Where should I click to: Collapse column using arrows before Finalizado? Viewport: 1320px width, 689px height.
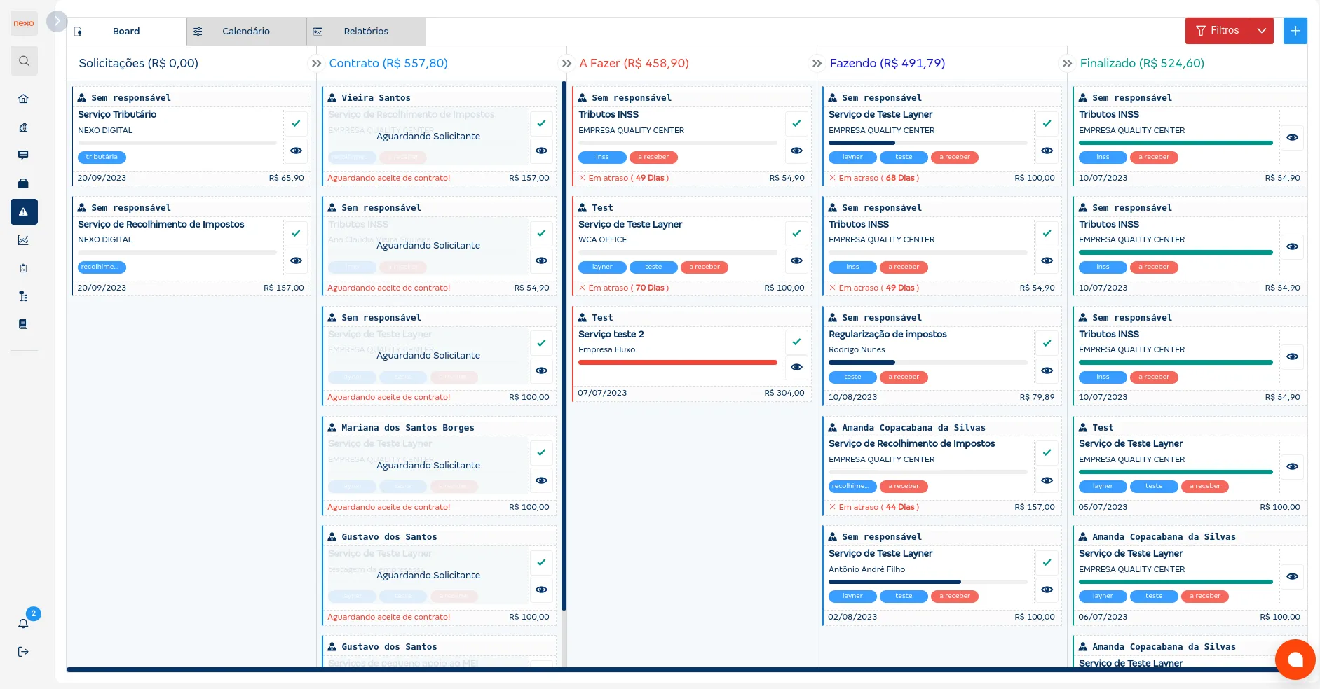[x=1067, y=64]
